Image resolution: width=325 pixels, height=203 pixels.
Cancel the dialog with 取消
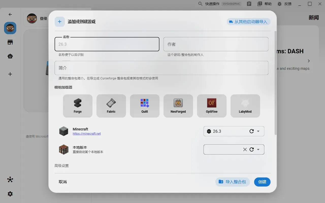pos(63,182)
